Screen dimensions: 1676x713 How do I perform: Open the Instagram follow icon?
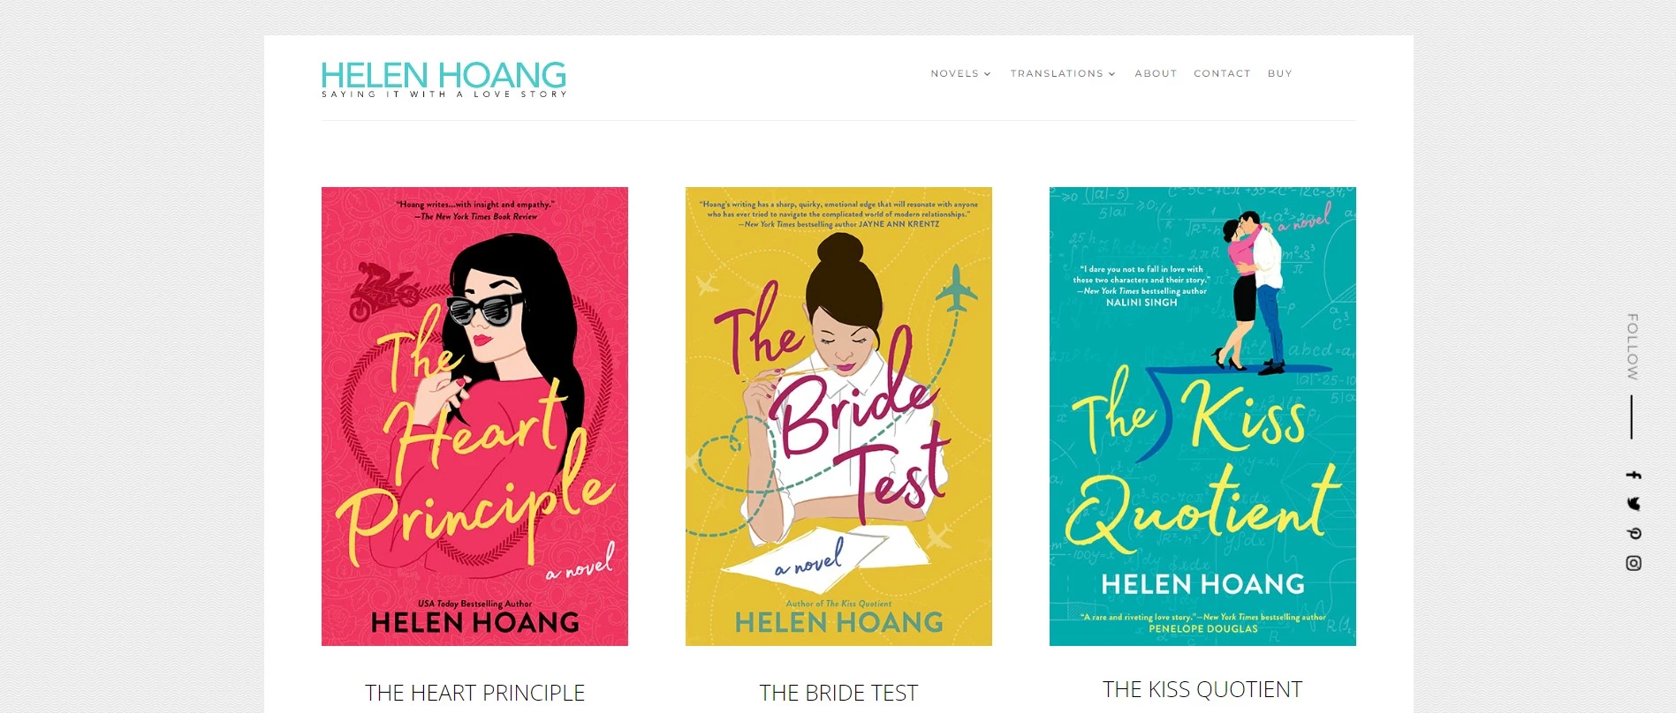click(1634, 563)
